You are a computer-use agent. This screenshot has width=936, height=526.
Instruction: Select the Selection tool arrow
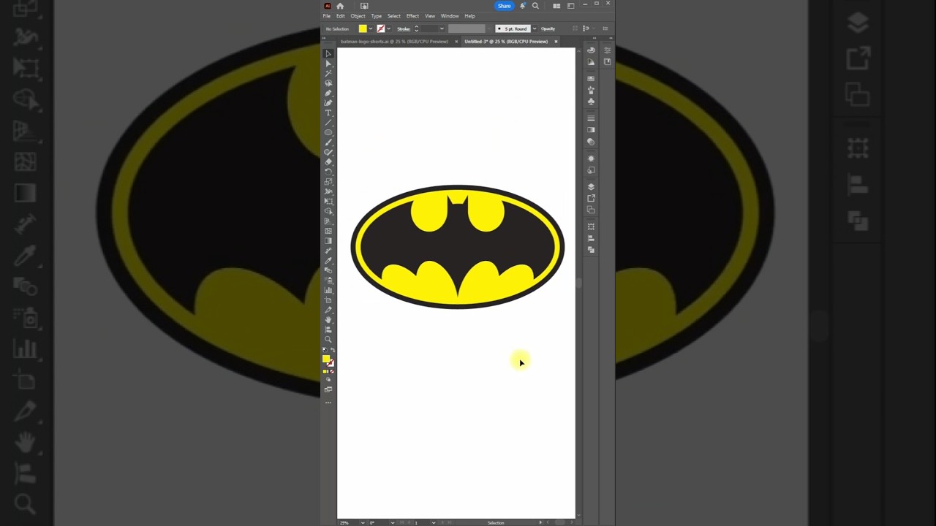(x=328, y=53)
